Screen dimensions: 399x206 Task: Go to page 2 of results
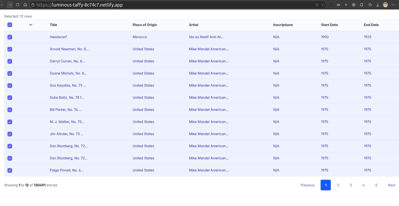coord(338,185)
